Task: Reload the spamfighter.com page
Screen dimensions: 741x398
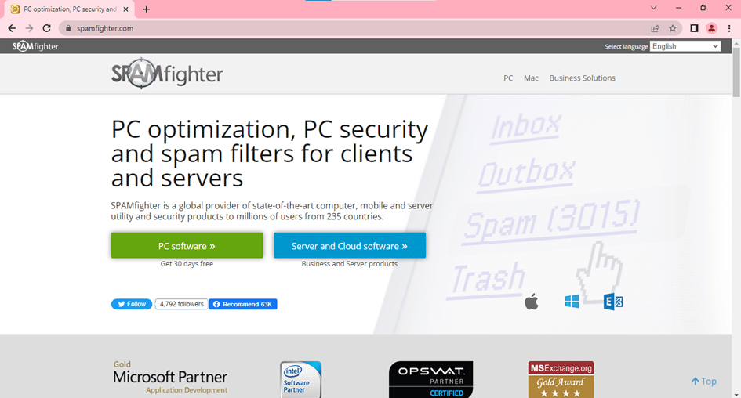Action: pyautogui.click(x=46, y=28)
